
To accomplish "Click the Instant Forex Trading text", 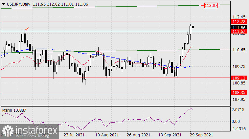I will (x=31, y=136).
